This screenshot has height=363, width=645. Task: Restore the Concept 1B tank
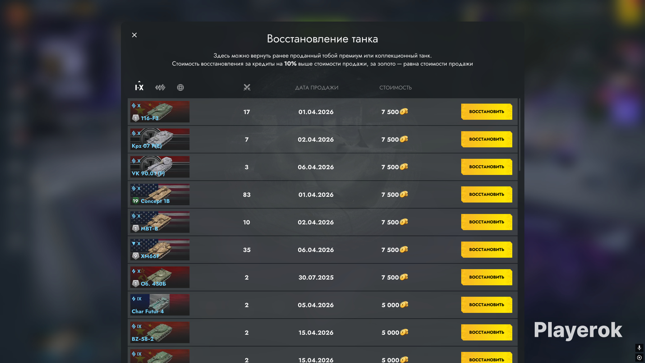click(x=486, y=195)
